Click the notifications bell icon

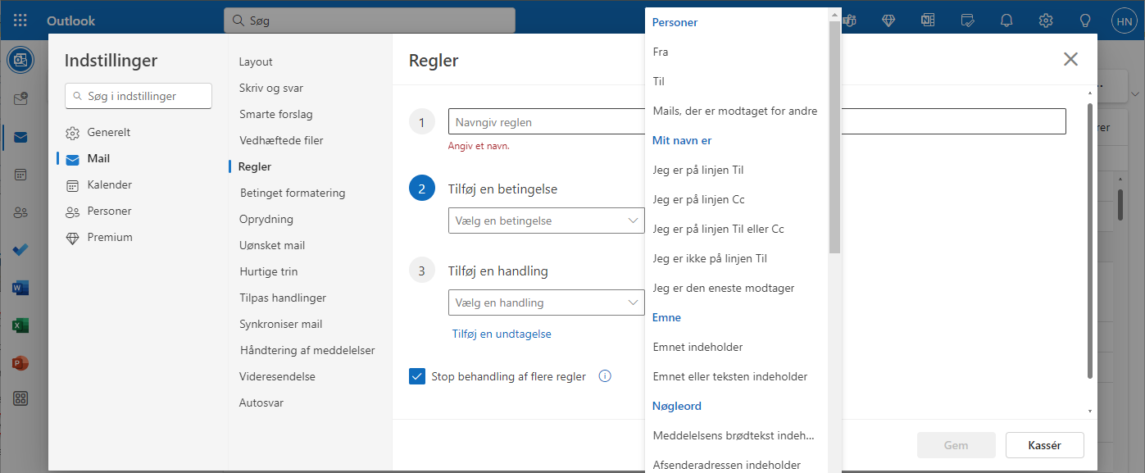[1006, 20]
